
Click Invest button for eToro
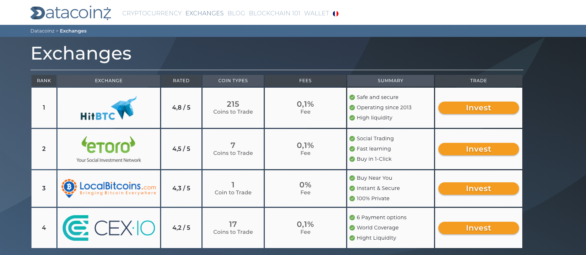(x=478, y=149)
